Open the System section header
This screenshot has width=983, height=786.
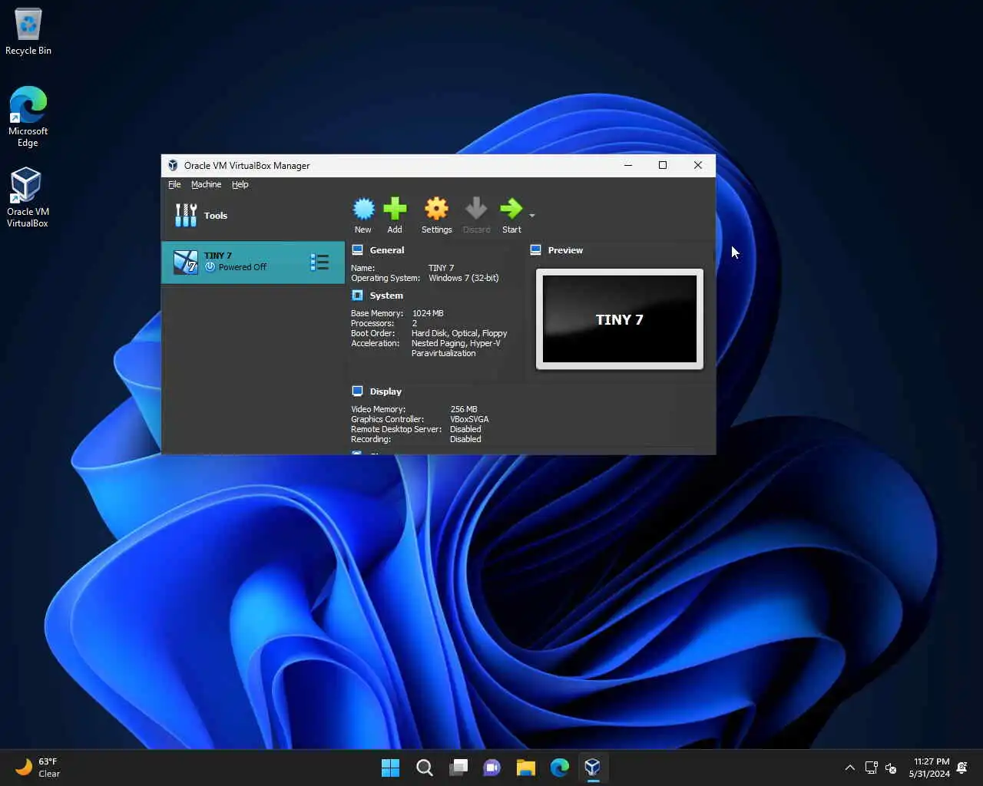click(386, 296)
